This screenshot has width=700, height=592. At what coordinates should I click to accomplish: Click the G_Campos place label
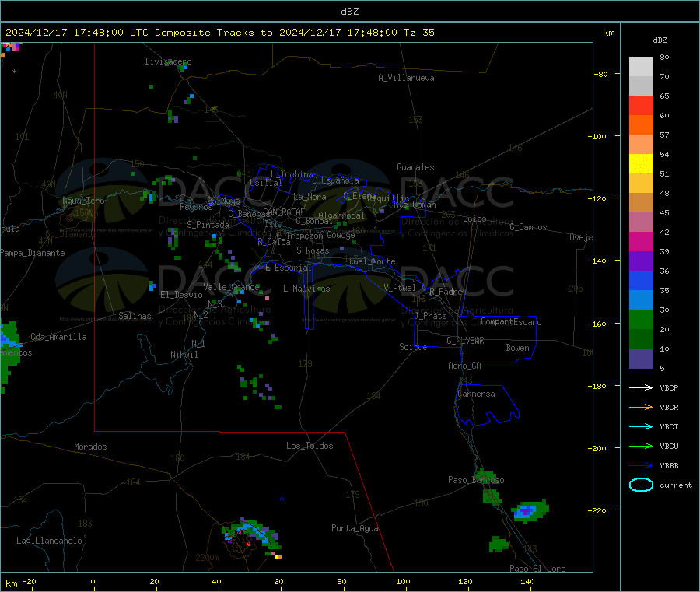point(528,227)
